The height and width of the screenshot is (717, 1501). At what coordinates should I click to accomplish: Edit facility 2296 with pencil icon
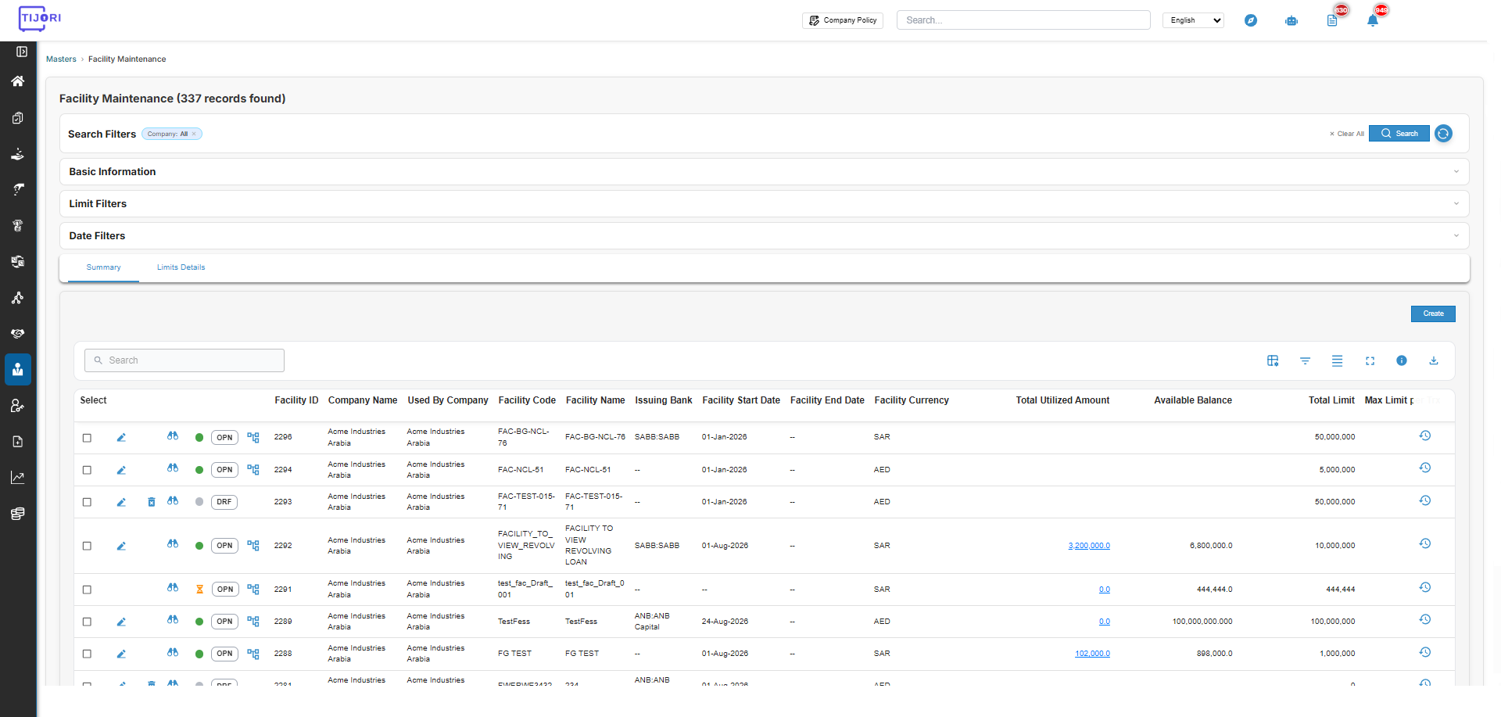121,438
